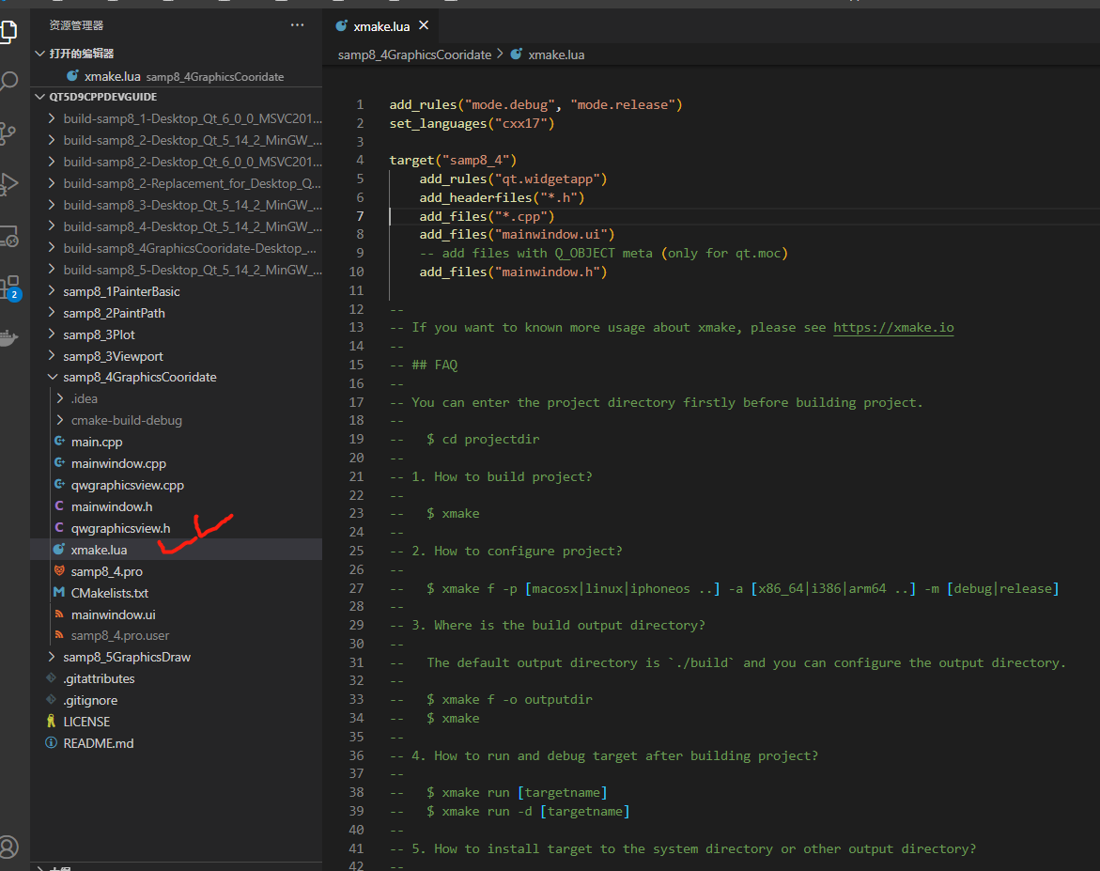Open main.cpp file

(x=97, y=443)
